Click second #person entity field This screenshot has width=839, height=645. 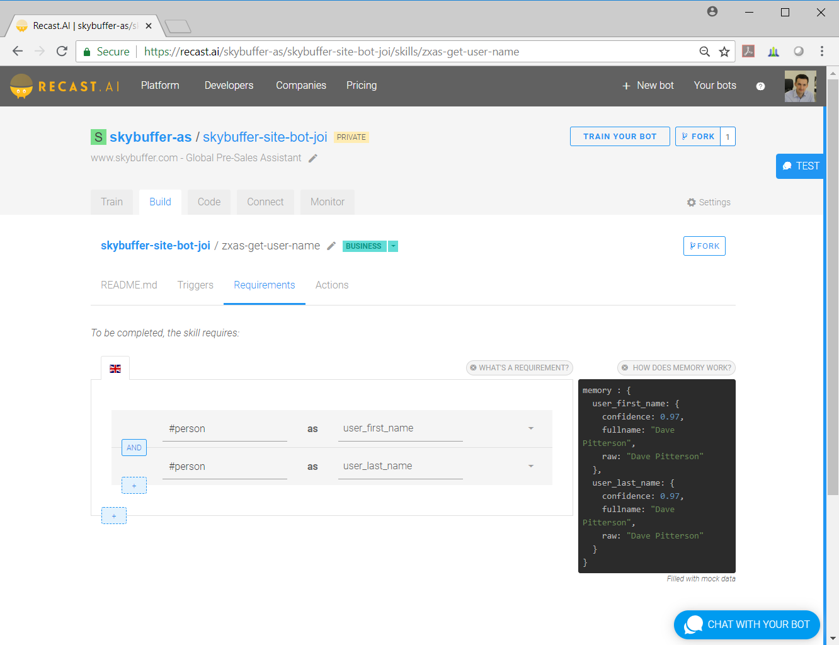pos(225,467)
